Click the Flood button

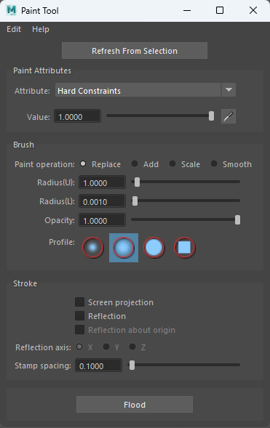(x=135, y=405)
